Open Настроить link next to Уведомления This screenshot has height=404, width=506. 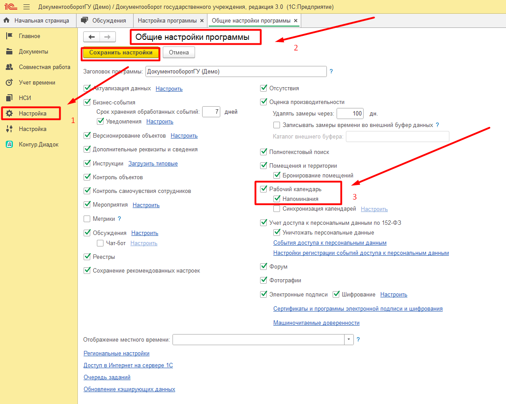160,121
